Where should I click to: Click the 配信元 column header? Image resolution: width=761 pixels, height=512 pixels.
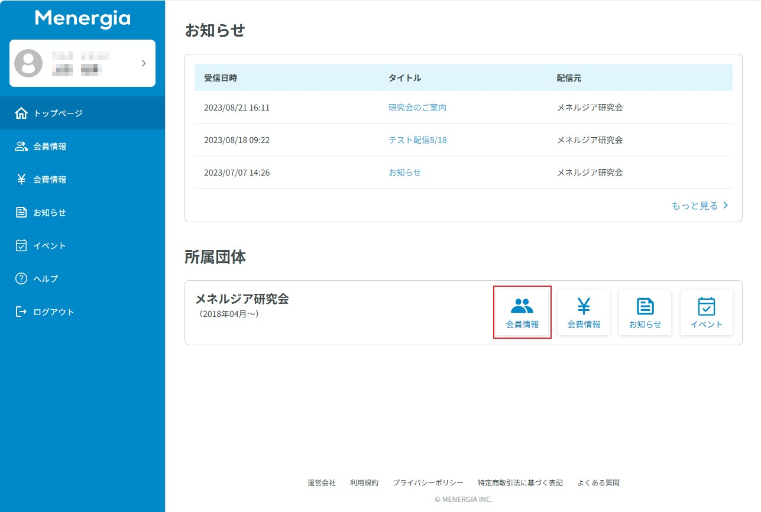point(569,77)
